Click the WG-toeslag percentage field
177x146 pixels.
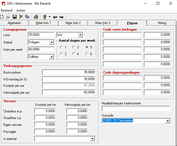click(x=69, y=79)
